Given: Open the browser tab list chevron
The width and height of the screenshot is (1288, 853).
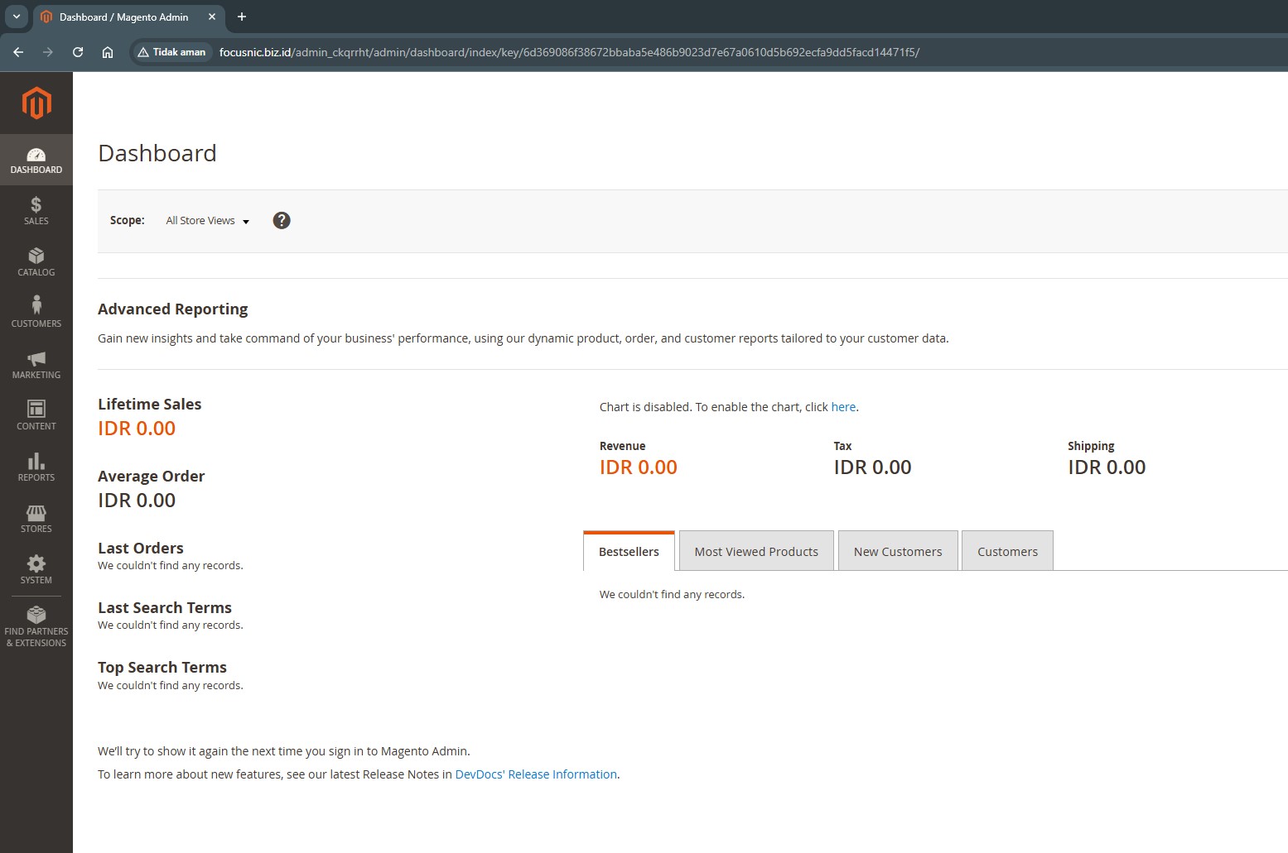Looking at the screenshot, I should click(x=17, y=17).
